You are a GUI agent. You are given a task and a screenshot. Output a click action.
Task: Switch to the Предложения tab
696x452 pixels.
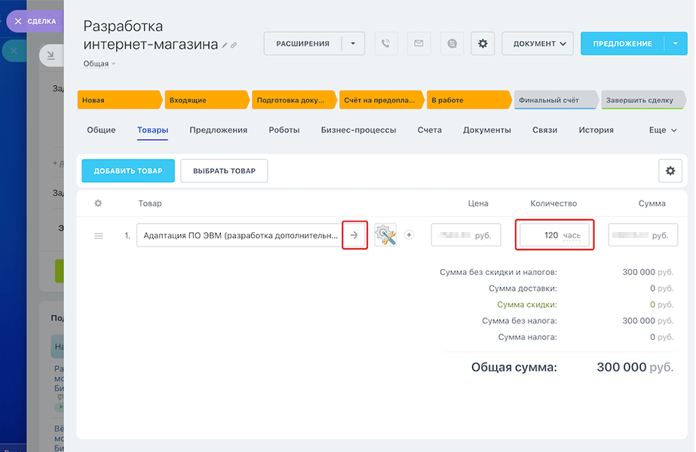click(219, 130)
